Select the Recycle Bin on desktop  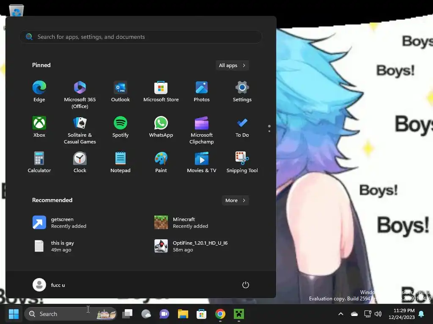click(16, 11)
